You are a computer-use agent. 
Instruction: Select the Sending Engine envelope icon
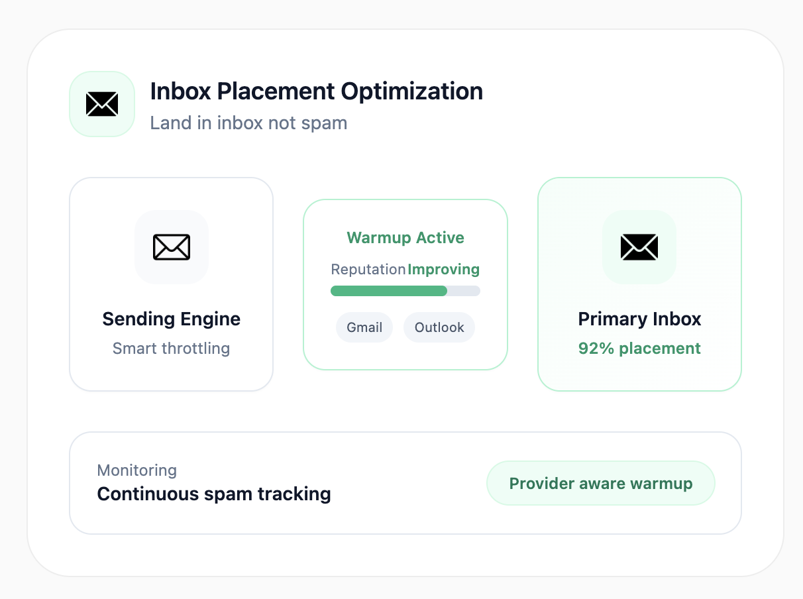171,247
